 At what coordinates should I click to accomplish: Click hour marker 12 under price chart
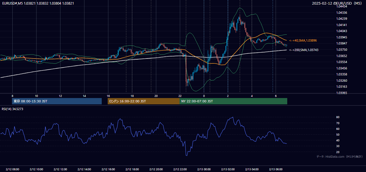coord(60,96)
